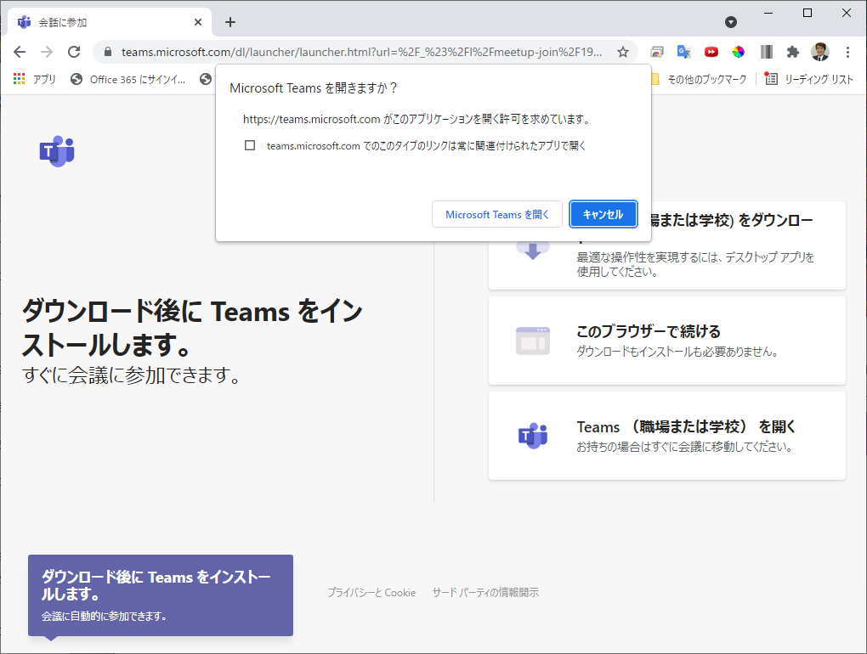The width and height of the screenshot is (867, 654).
Task: Click the browser window icon in このブラウザーで続ける card
Action: [x=532, y=341]
